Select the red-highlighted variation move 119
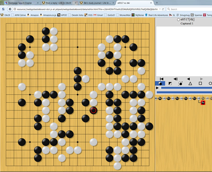This screenshot has width=212, height=172. click(203, 103)
